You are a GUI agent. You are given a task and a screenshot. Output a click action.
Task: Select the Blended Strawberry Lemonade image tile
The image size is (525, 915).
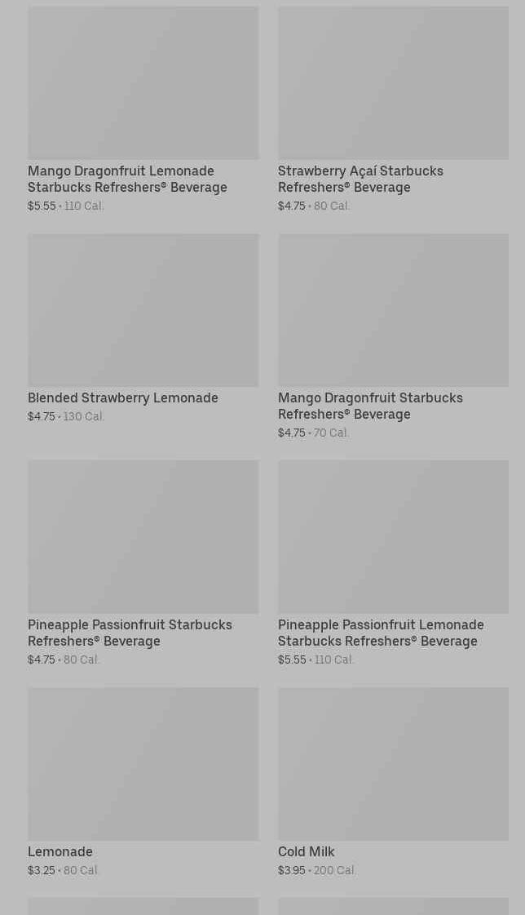[x=143, y=310]
